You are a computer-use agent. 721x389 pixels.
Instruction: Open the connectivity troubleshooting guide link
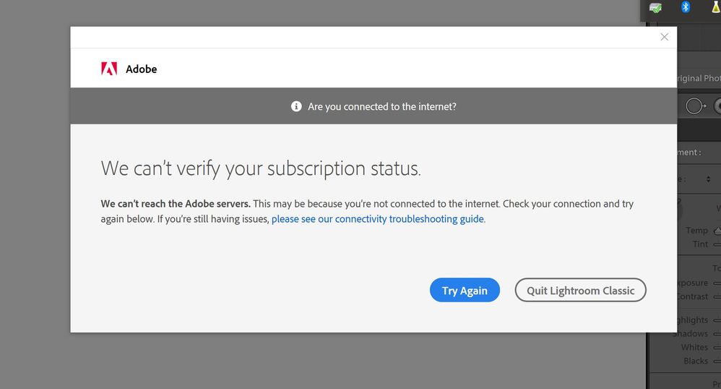point(378,219)
